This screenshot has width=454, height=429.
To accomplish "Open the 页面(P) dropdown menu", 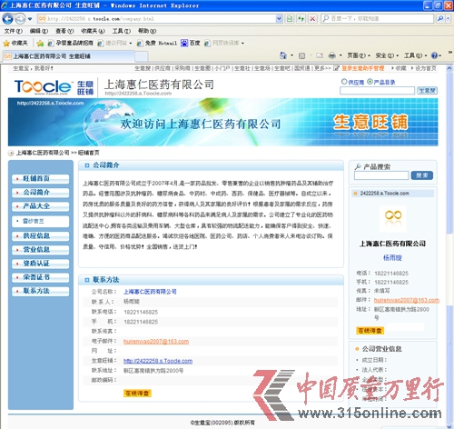I will pos(359,55).
